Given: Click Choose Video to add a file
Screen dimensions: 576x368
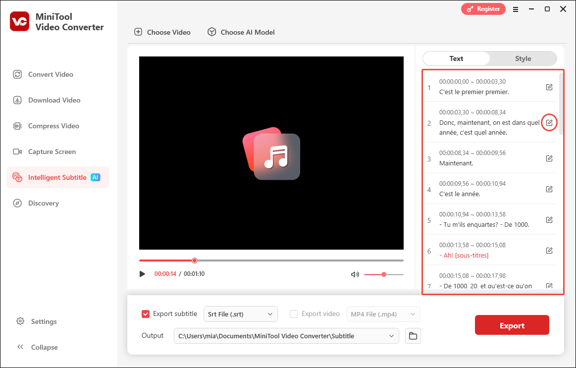Looking at the screenshot, I should pos(162,32).
